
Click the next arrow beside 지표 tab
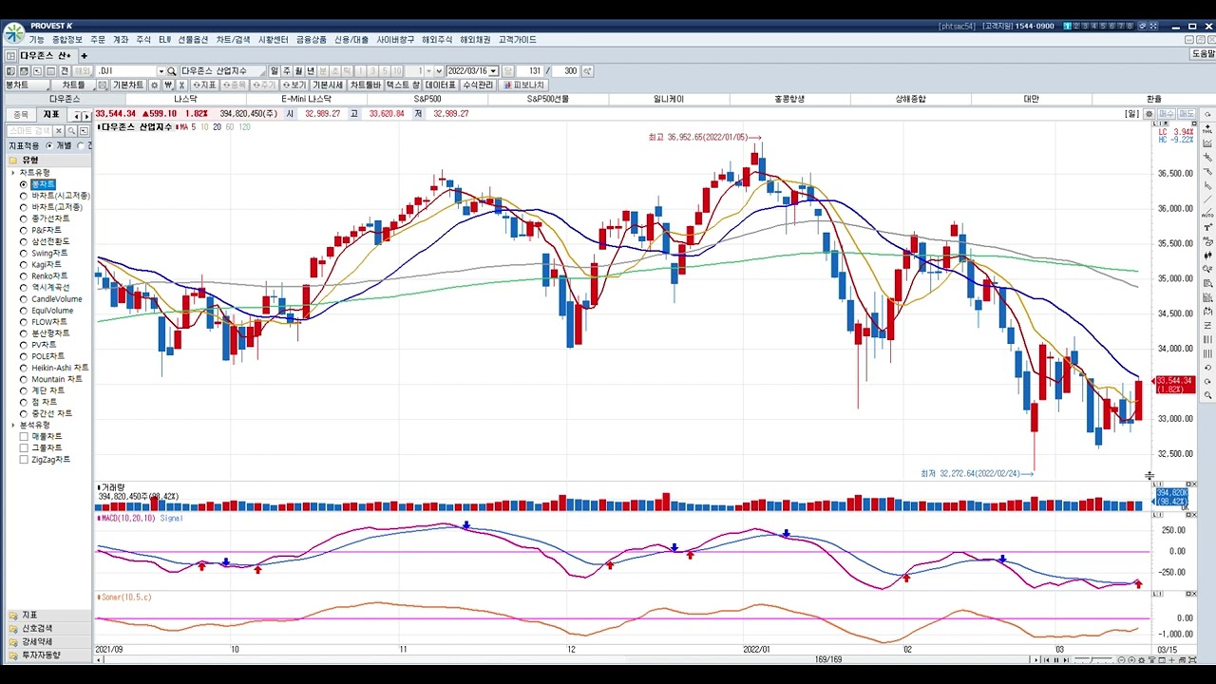tap(86, 115)
